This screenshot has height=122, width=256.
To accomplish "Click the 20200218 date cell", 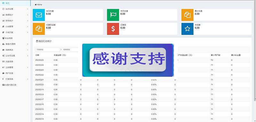I will click(39, 94).
